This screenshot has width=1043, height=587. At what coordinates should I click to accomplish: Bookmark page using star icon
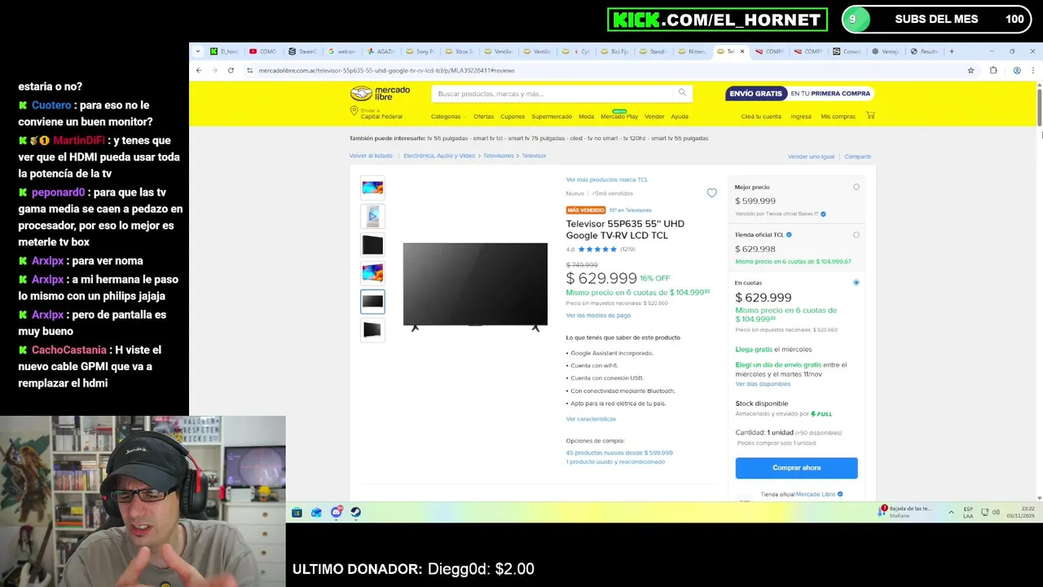pyautogui.click(x=970, y=70)
